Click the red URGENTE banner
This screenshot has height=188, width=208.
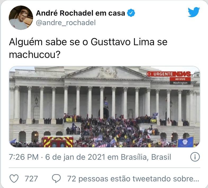[x=161, y=74]
